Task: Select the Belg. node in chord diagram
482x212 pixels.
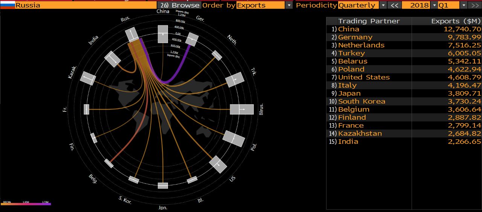Action: click(x=109, y=163)
